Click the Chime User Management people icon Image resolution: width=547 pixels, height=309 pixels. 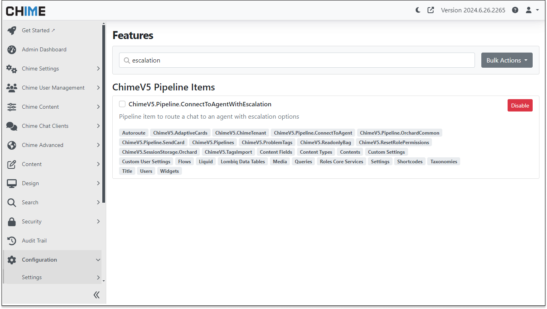pyautogui.click(x=12, y=88)
